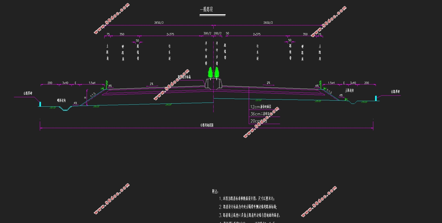The width and height of the screenshot is (442, 223).
Task: Click the "半中分带" vertical label
Action: pyautogui.click(x=217, y=53)
